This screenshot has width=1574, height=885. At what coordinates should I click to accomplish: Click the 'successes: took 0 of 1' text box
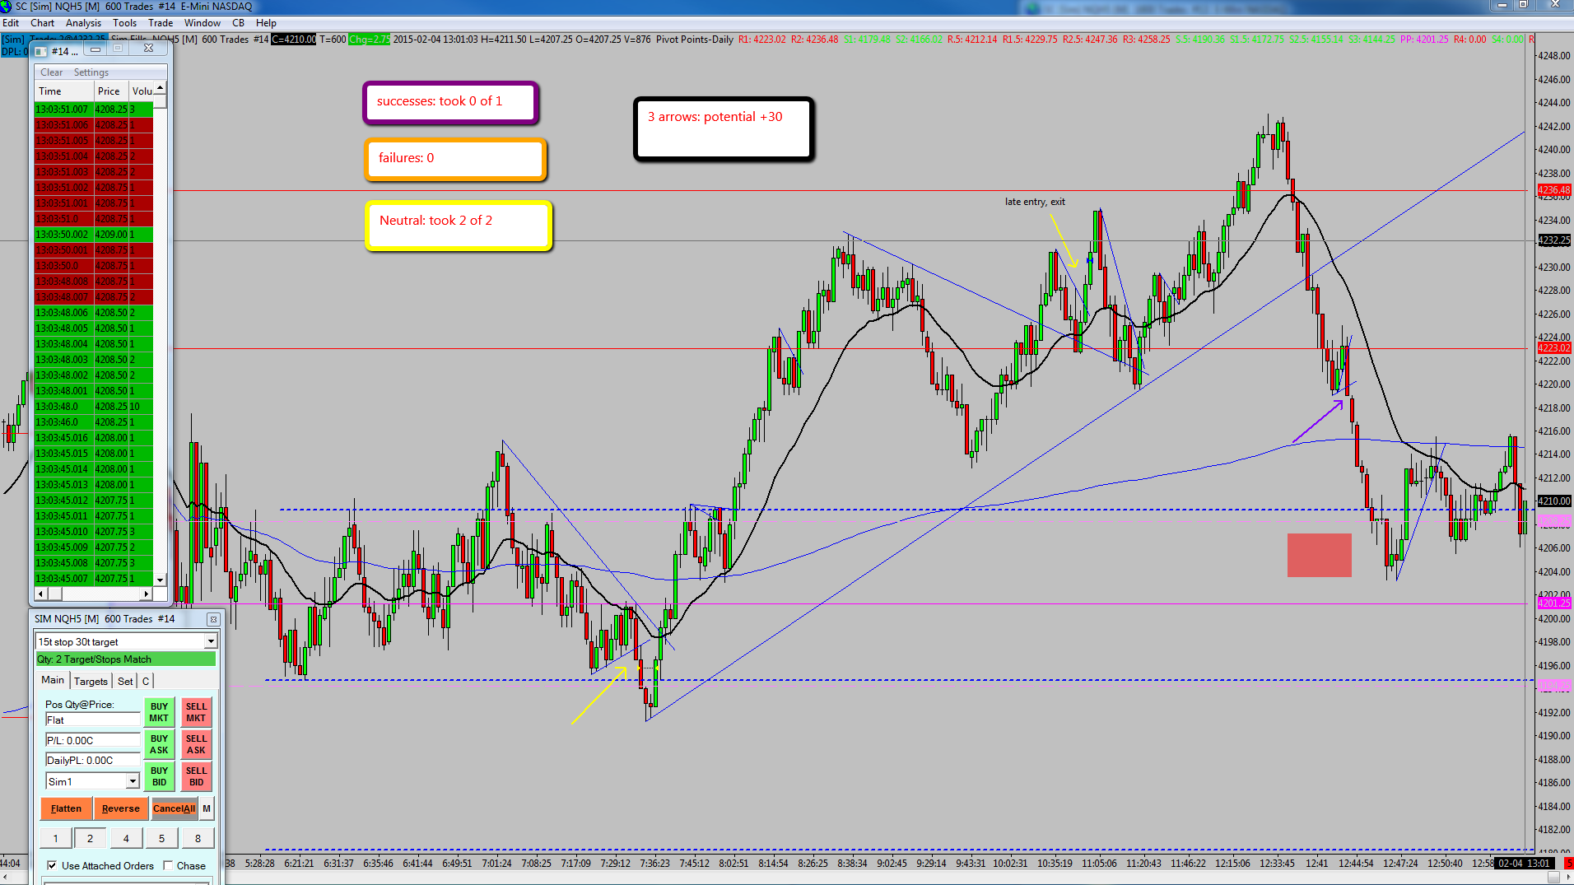click(x=450, y=103)
